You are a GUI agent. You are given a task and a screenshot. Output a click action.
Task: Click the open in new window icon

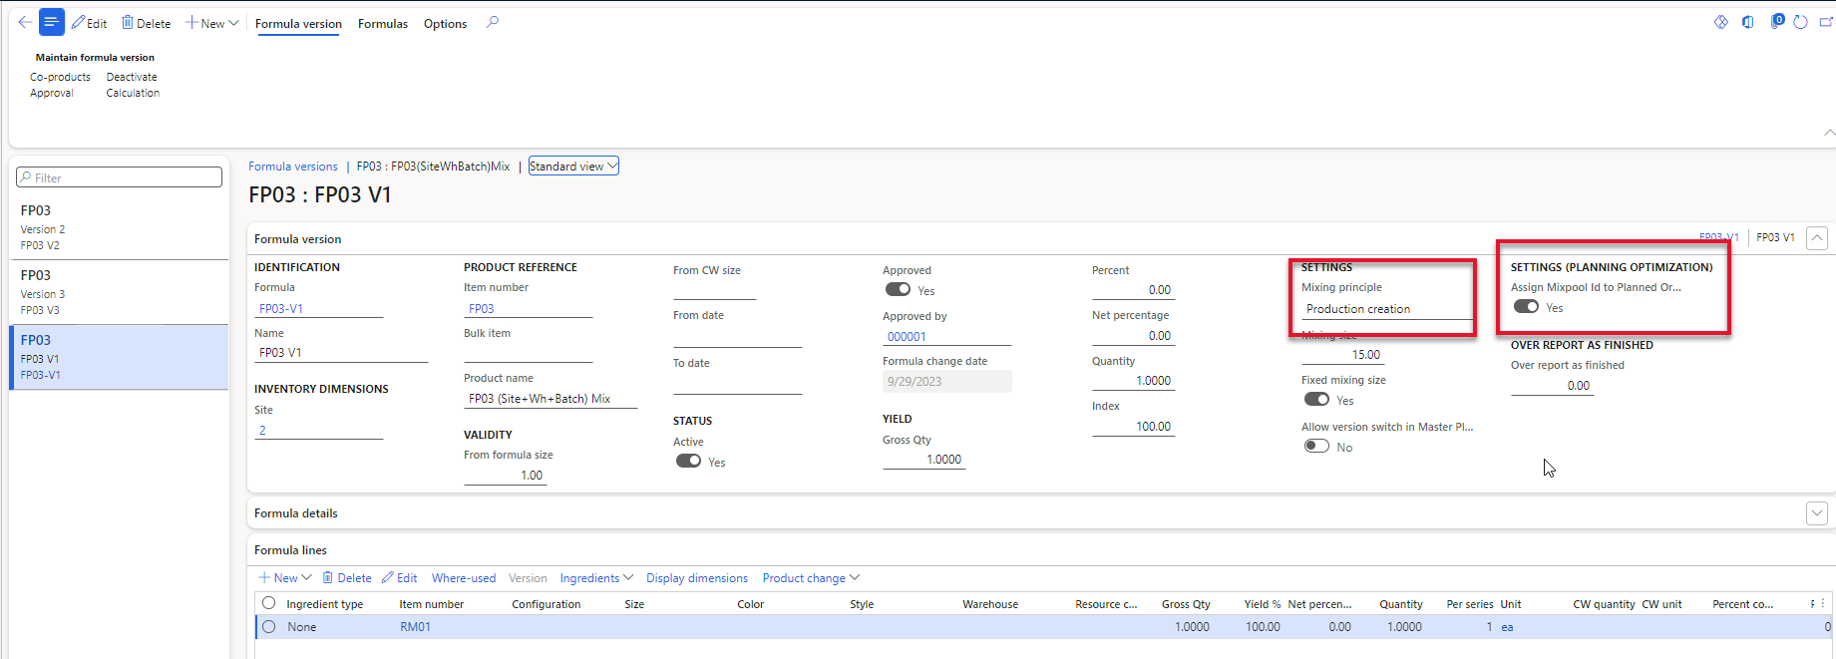(1826, 22)
